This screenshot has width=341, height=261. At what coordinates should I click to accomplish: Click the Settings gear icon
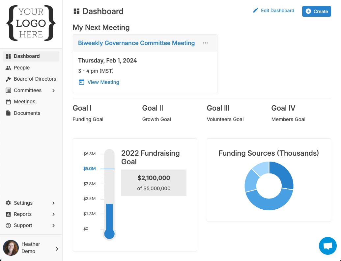[8, 203]
